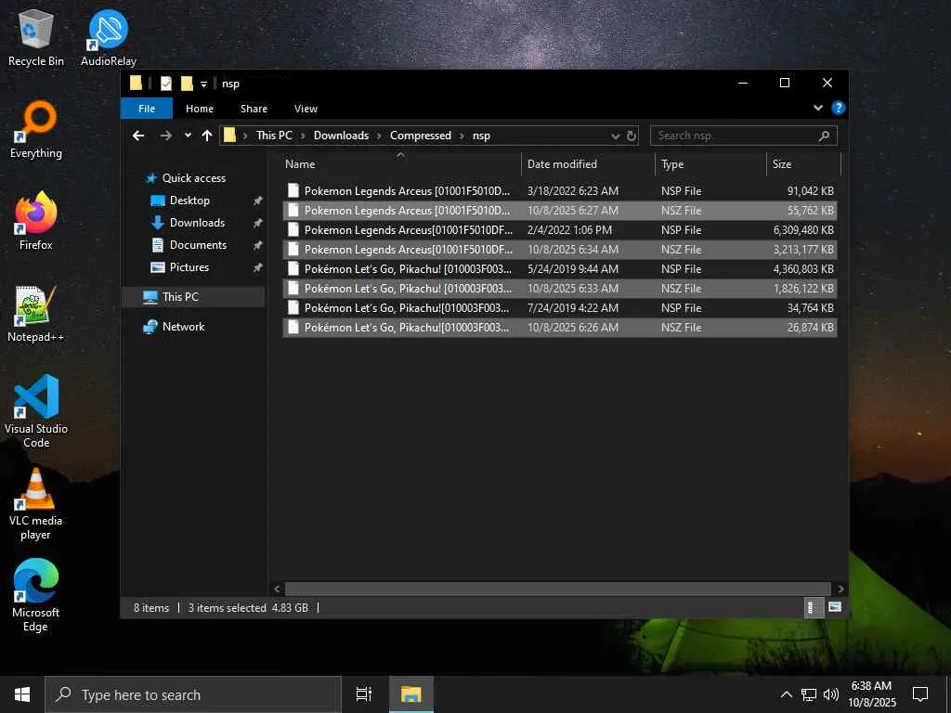Open the volume control in system tray
Screen dimensions: 951x713
point(831,694)
